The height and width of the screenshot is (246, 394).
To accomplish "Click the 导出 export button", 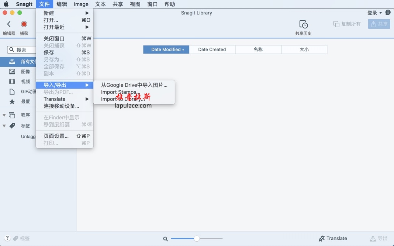I will 379,239.
